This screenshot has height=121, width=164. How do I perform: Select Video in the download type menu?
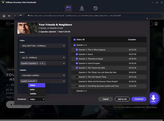click(x=37, y=85)
